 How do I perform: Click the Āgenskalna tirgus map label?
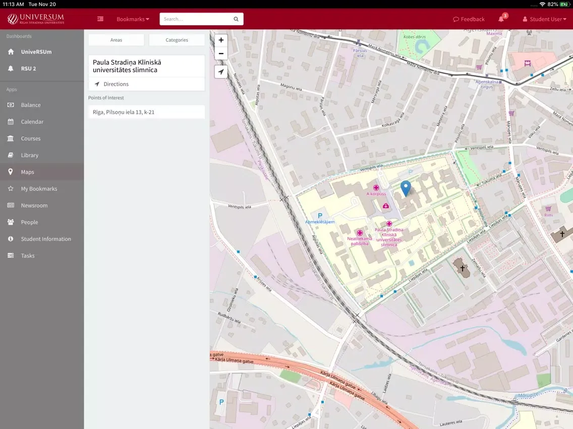[486, 84]
